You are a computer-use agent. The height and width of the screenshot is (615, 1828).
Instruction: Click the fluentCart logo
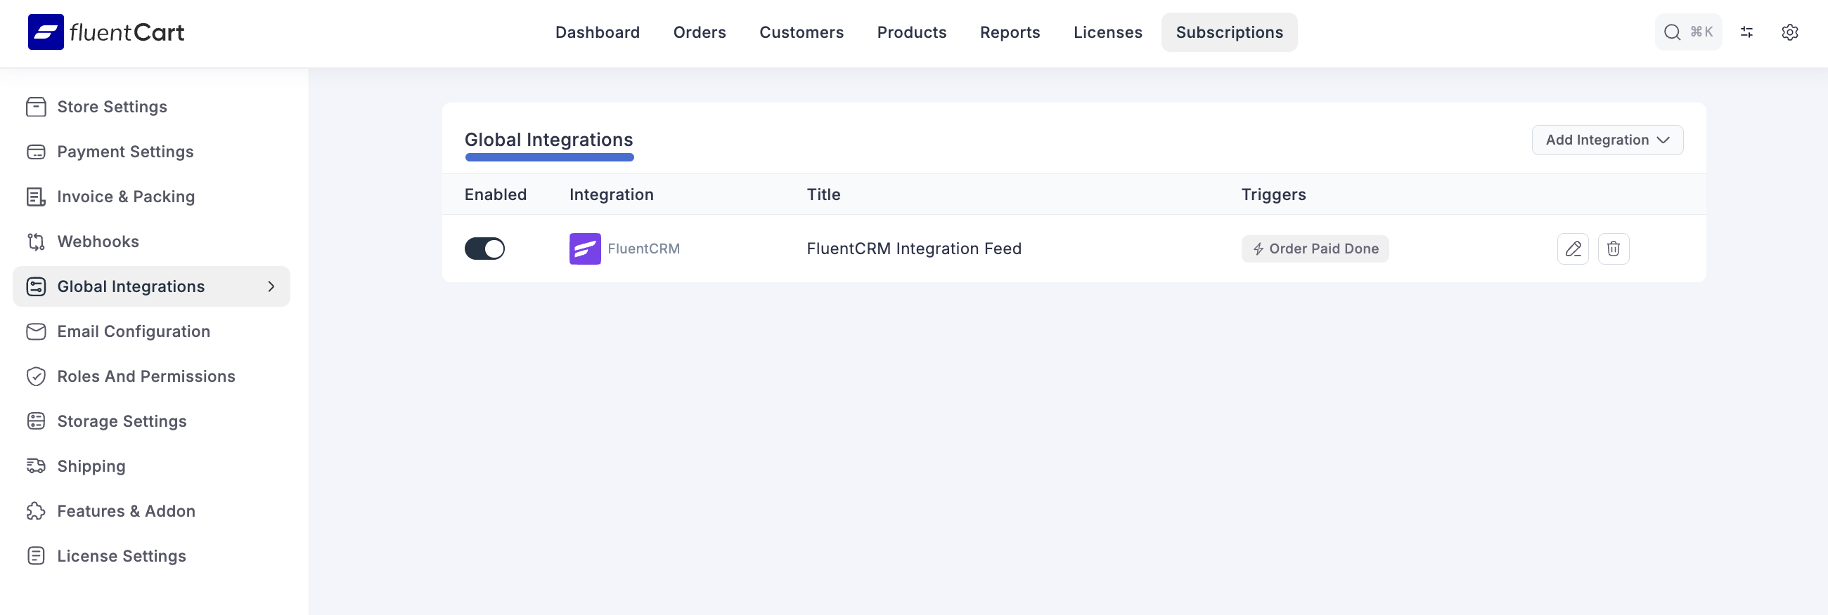coord(106,32)
